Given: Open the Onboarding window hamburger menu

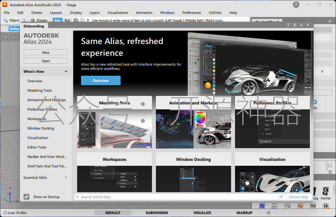Looking at the screenshot, I should [295, 25].
